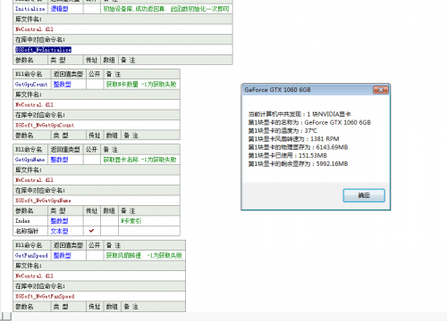Toggle the 公开 cell of the GetGpuName row
447x321 pixels.
click(x=92, y=160)
